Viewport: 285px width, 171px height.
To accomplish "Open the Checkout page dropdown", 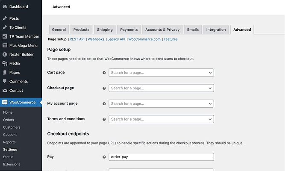I will (x=161, y=88).
